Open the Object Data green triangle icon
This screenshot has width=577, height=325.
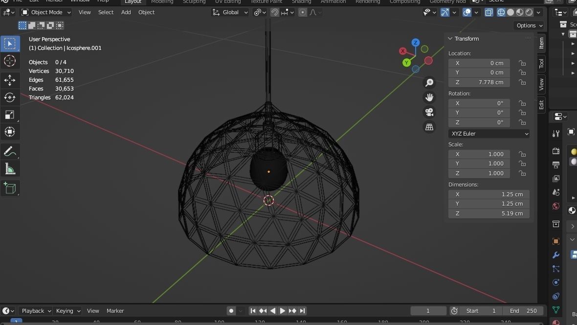point(556,310)
